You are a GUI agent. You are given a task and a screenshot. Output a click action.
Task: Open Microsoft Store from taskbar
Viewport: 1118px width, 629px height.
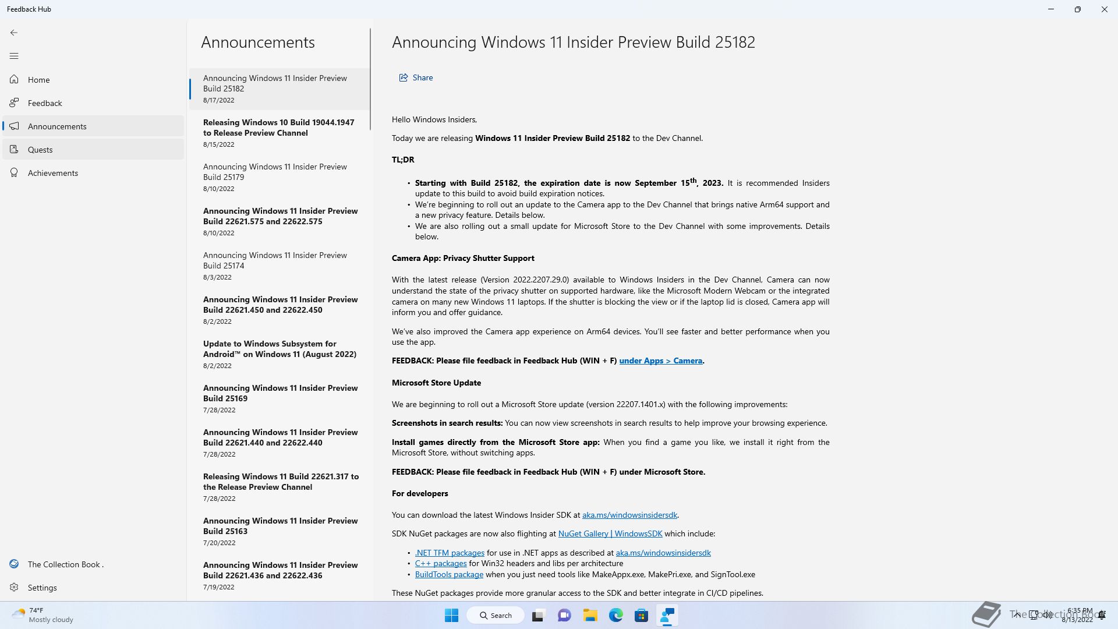(x=641, y=615)
